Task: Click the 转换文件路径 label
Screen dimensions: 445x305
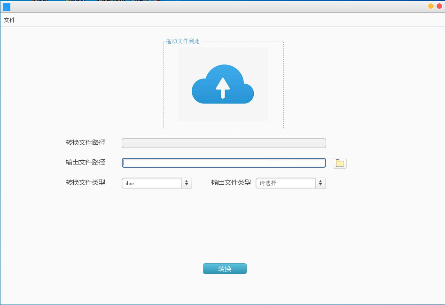Action: pos(86,143)
